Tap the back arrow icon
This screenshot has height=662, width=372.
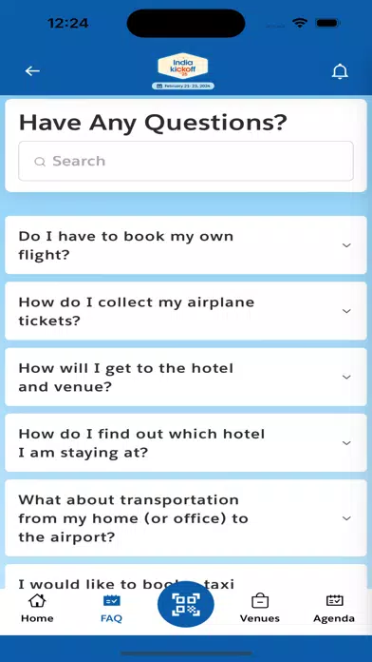[x=32, y=71]
